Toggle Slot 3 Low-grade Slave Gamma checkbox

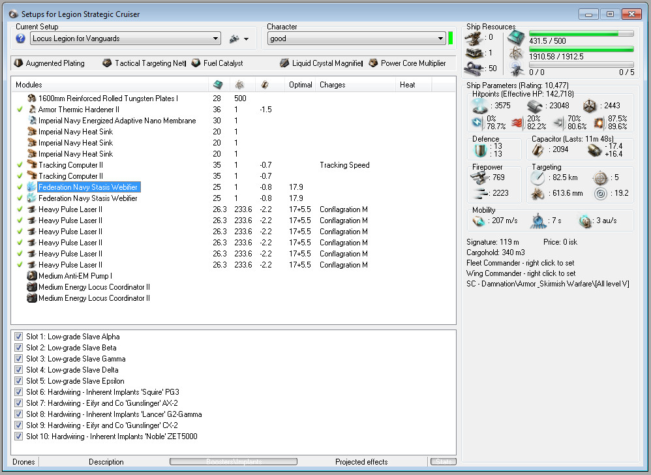[18, 359]
